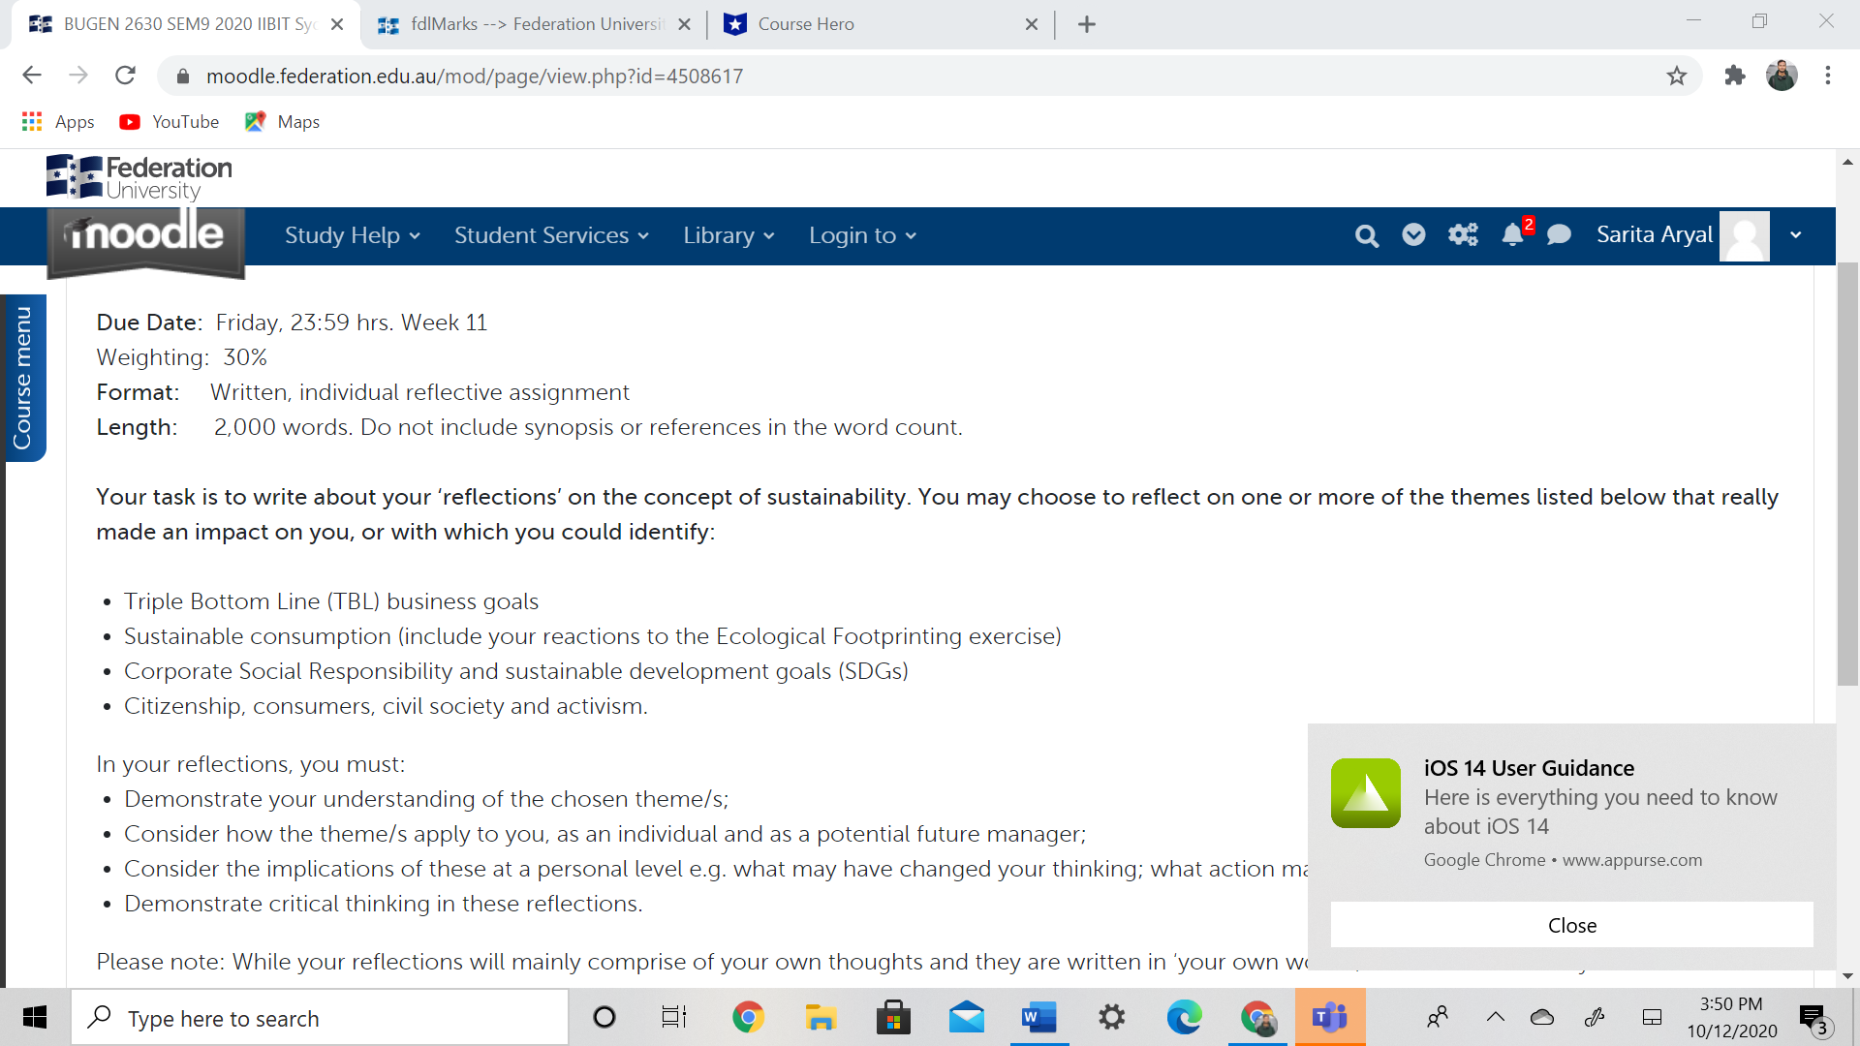Click Sarita Aryal's profile avatar
Image resolution: width=1860 pixels, height=1046 pixels.
(x=1744, y=235)
